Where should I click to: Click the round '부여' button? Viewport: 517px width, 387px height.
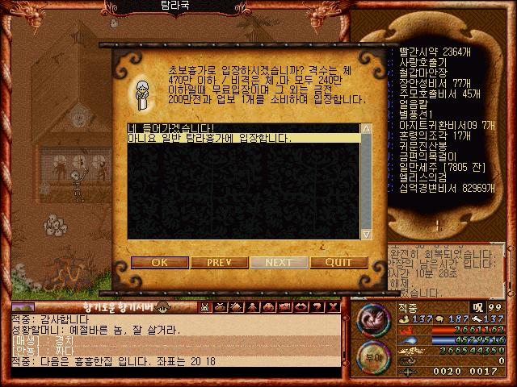pos(373,358)
